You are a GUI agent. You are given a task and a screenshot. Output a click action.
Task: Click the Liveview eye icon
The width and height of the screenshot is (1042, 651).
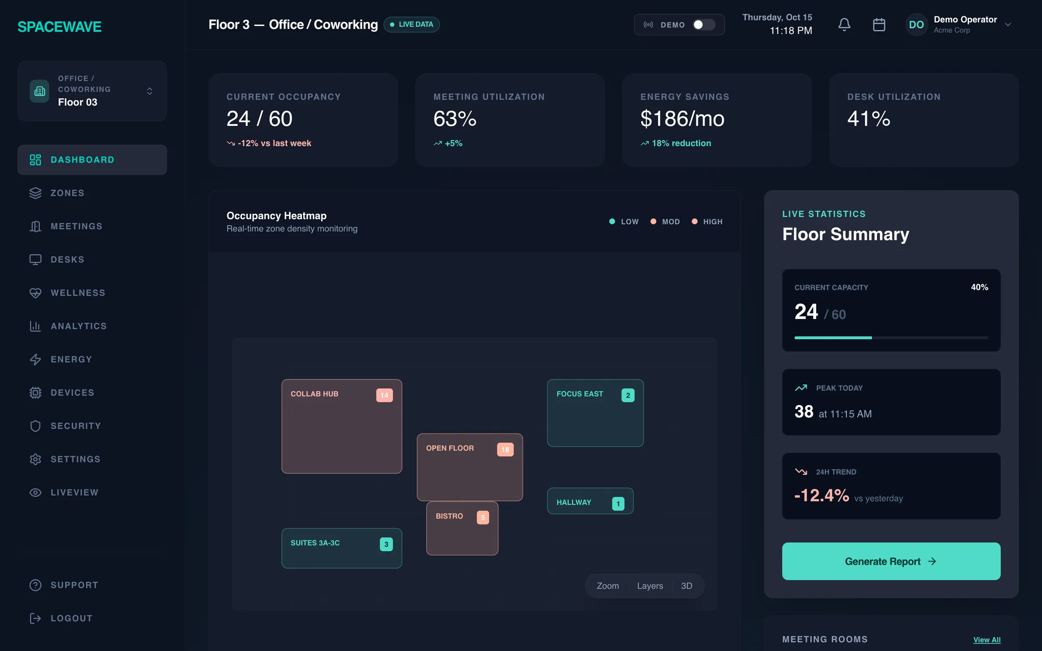tap(35, 493)
